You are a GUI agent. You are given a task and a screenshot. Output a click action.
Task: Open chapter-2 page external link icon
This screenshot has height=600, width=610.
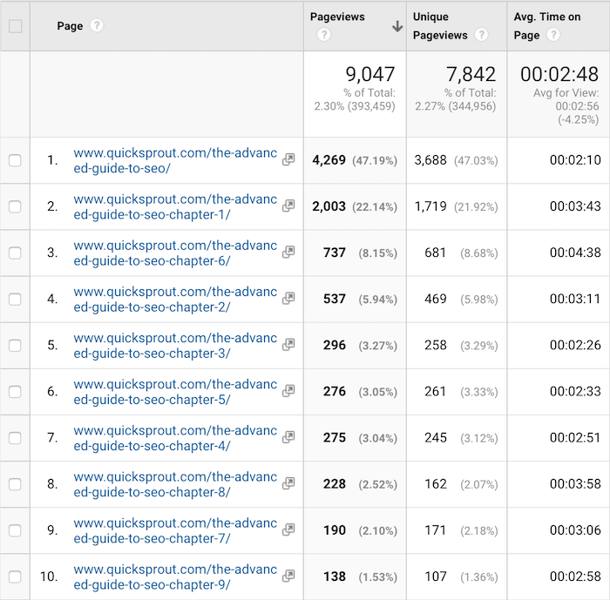pyautogui.click(x=288, y=298)
